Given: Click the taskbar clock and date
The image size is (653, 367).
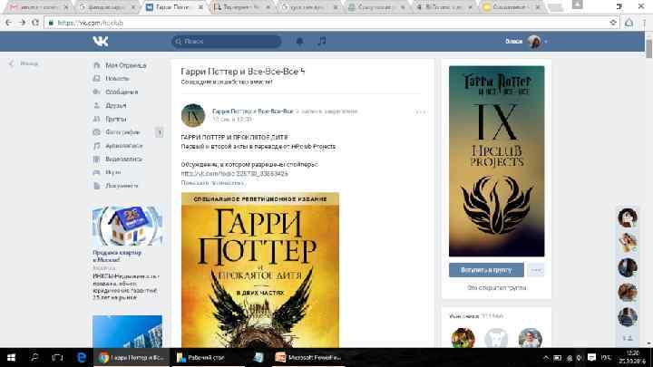Looking at the screenshot, I should [633, 357].
